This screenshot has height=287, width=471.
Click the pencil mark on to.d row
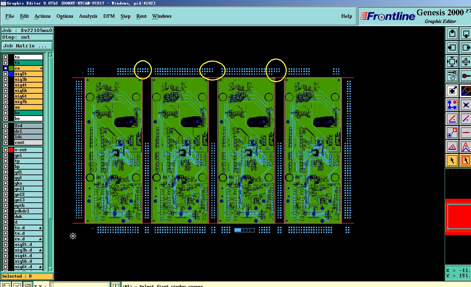(41, 228)
